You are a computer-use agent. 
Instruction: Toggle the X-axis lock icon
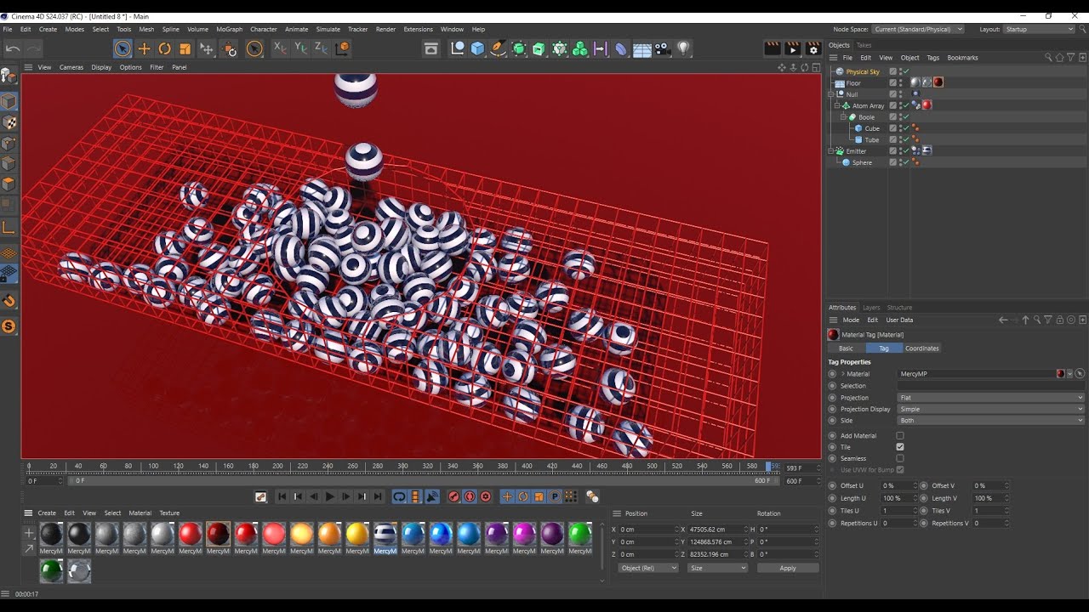tap(280, 48)
